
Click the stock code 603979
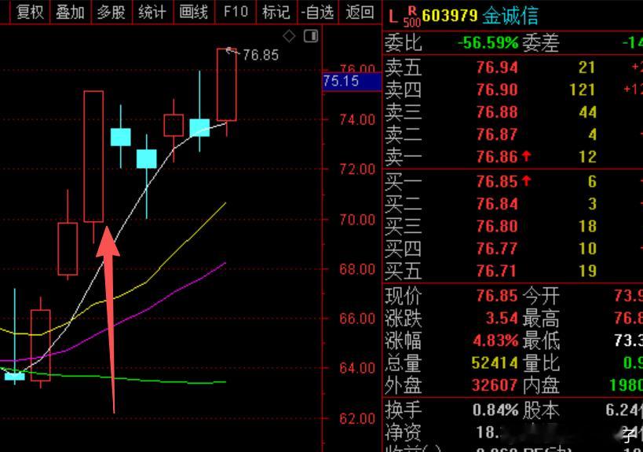coord(450,16)
